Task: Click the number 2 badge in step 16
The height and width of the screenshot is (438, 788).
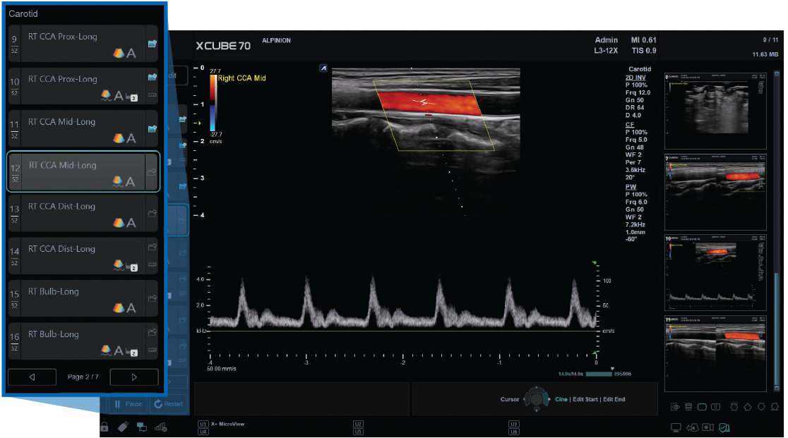Action: (x=134, y=353)
